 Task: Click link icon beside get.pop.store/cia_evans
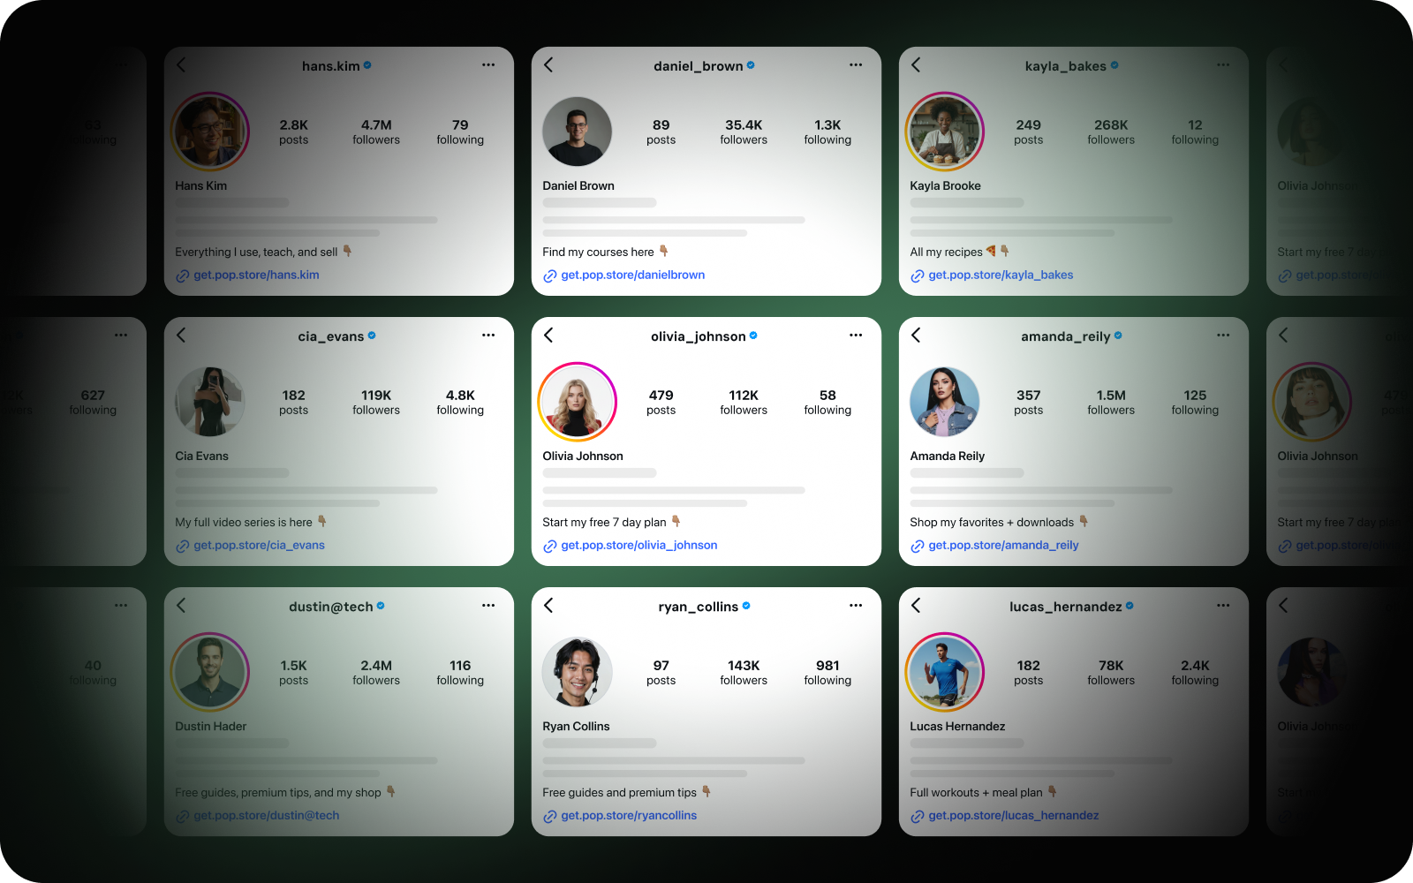pyautogui.click(x=183, y=546)
